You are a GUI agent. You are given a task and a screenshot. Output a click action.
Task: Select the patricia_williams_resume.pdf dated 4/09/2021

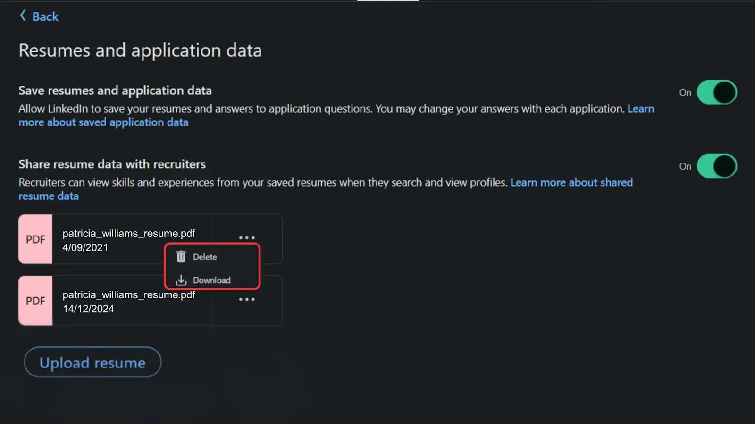pyautogui.click(x=128, y=234)
